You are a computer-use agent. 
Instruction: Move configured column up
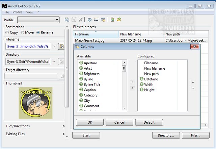pos(193,82)
